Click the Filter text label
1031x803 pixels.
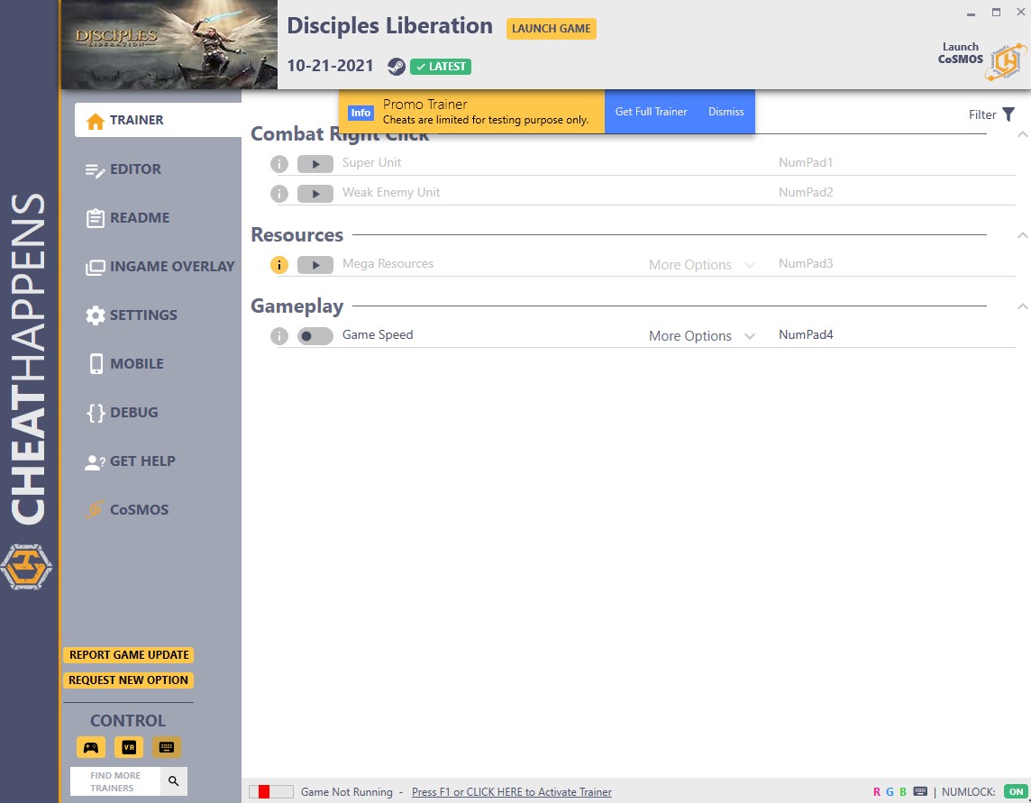tap(982, 114)
